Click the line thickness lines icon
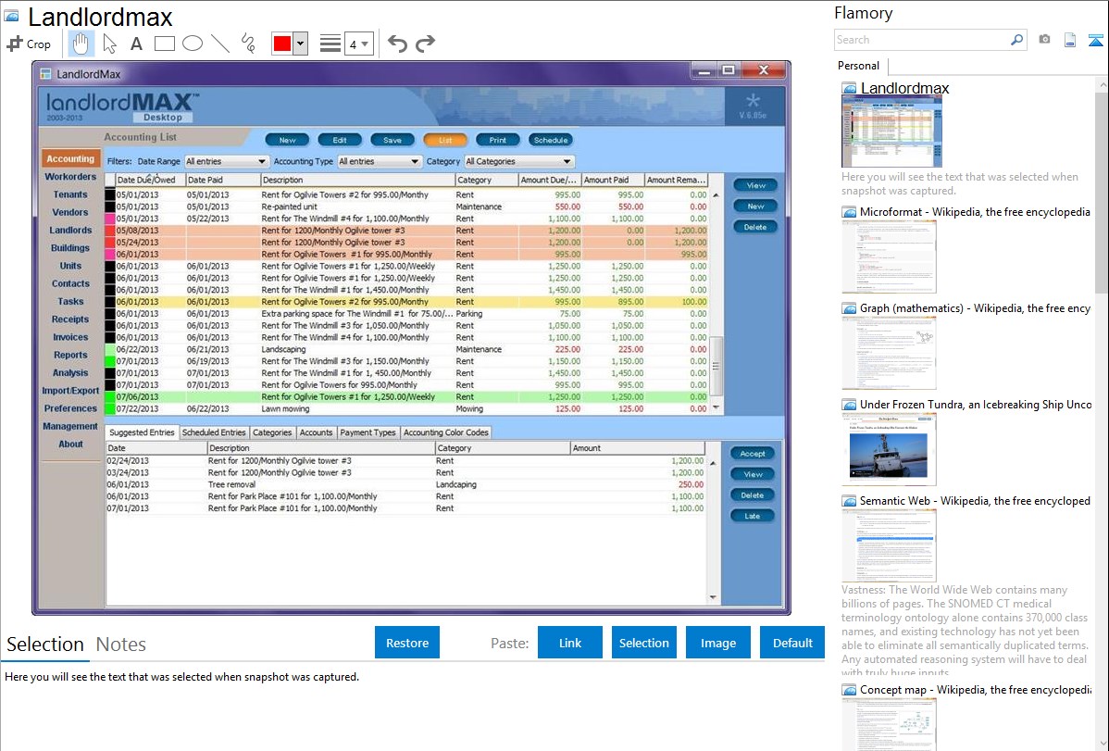Image resolution: width=1109 pixels, height=751 pixels. pyautogui.click(x=330, y=44)
